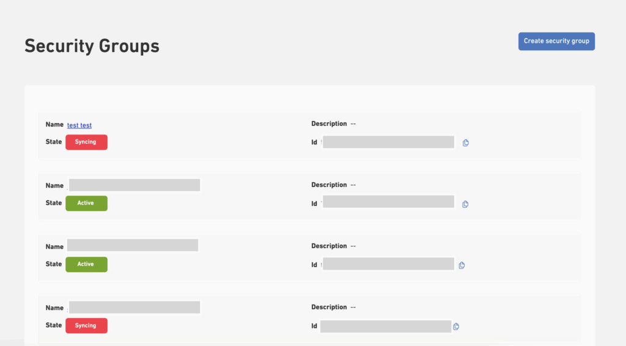The width and height of the screenshot is (626, 346).
Task: Copy the Id of the fourth security group
Action: [x=456, y=326]
